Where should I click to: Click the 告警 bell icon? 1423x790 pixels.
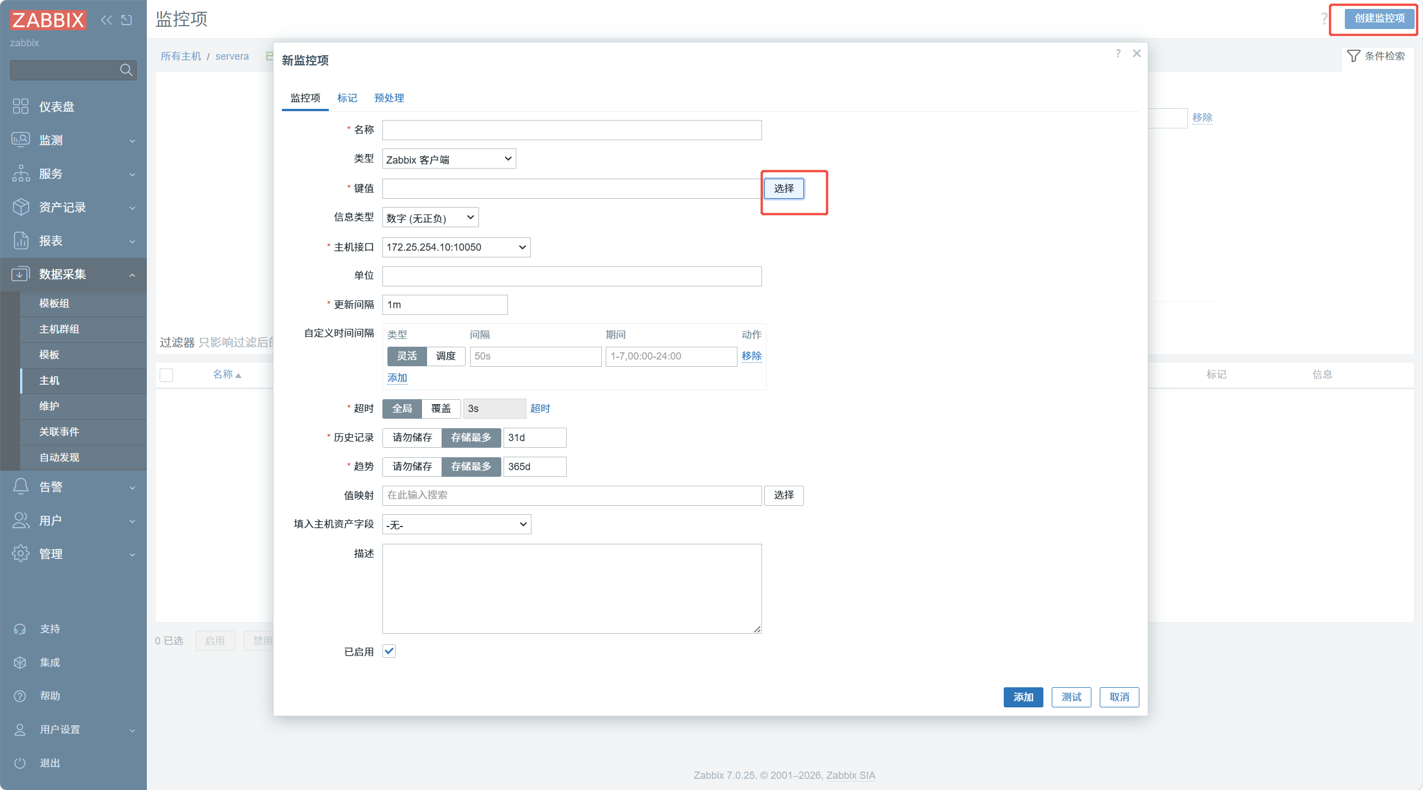pyautogui.click(x=21, y=486)
